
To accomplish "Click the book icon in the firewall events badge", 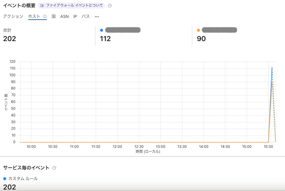I will (x=42, y=5).
